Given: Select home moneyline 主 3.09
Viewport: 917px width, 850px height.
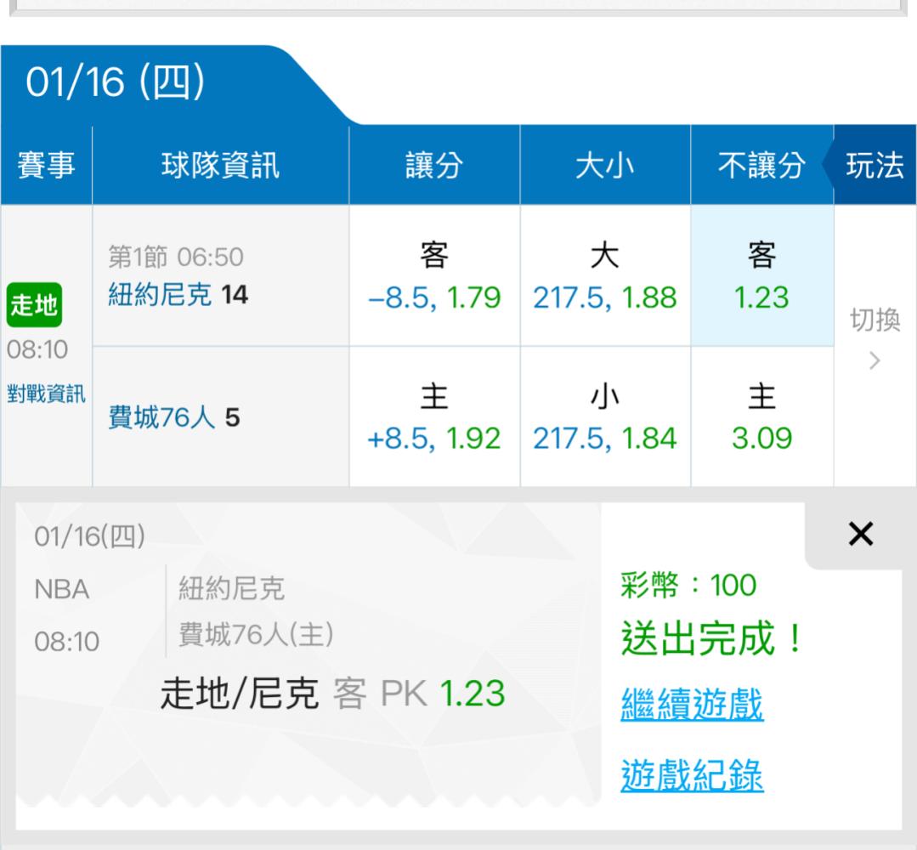Looking at the screenshot, I should [x=762, y=416].
